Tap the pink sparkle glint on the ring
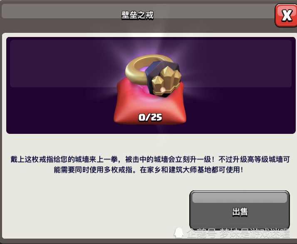Viewport: 297px width, 244px height. point(163,90)
